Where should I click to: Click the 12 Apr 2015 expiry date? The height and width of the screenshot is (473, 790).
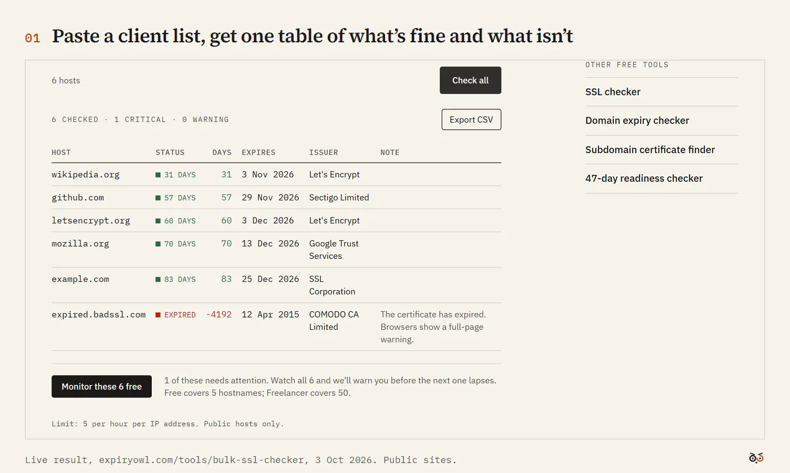(271, 314)
